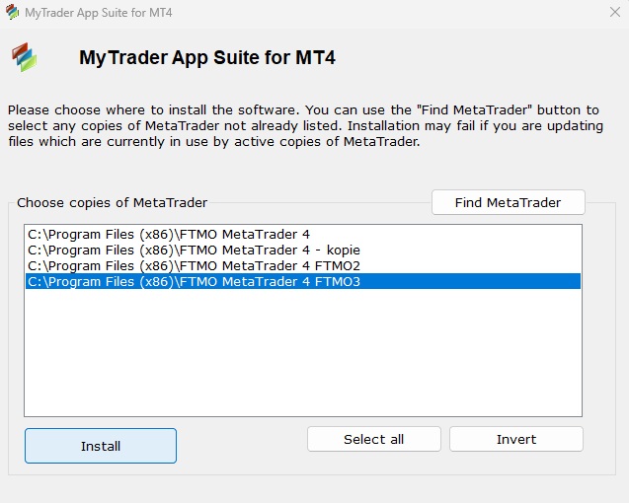629x503 pixels.
Task: Start installation with the Install button
Action: [101, 446]
